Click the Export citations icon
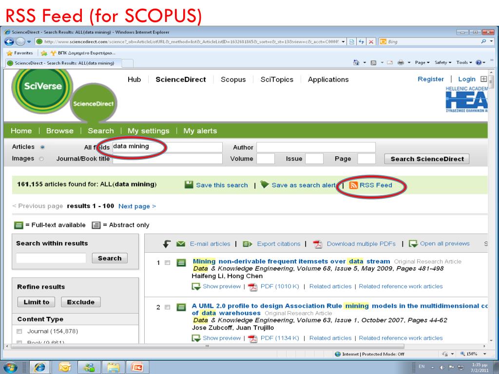 248,244
